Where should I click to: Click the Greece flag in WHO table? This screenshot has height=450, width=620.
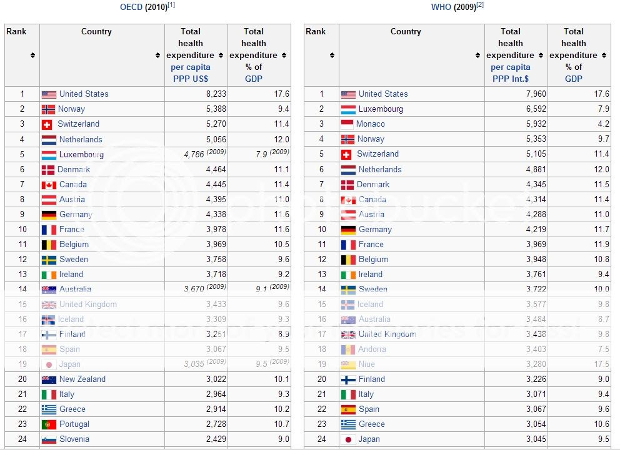click(348, 425)
